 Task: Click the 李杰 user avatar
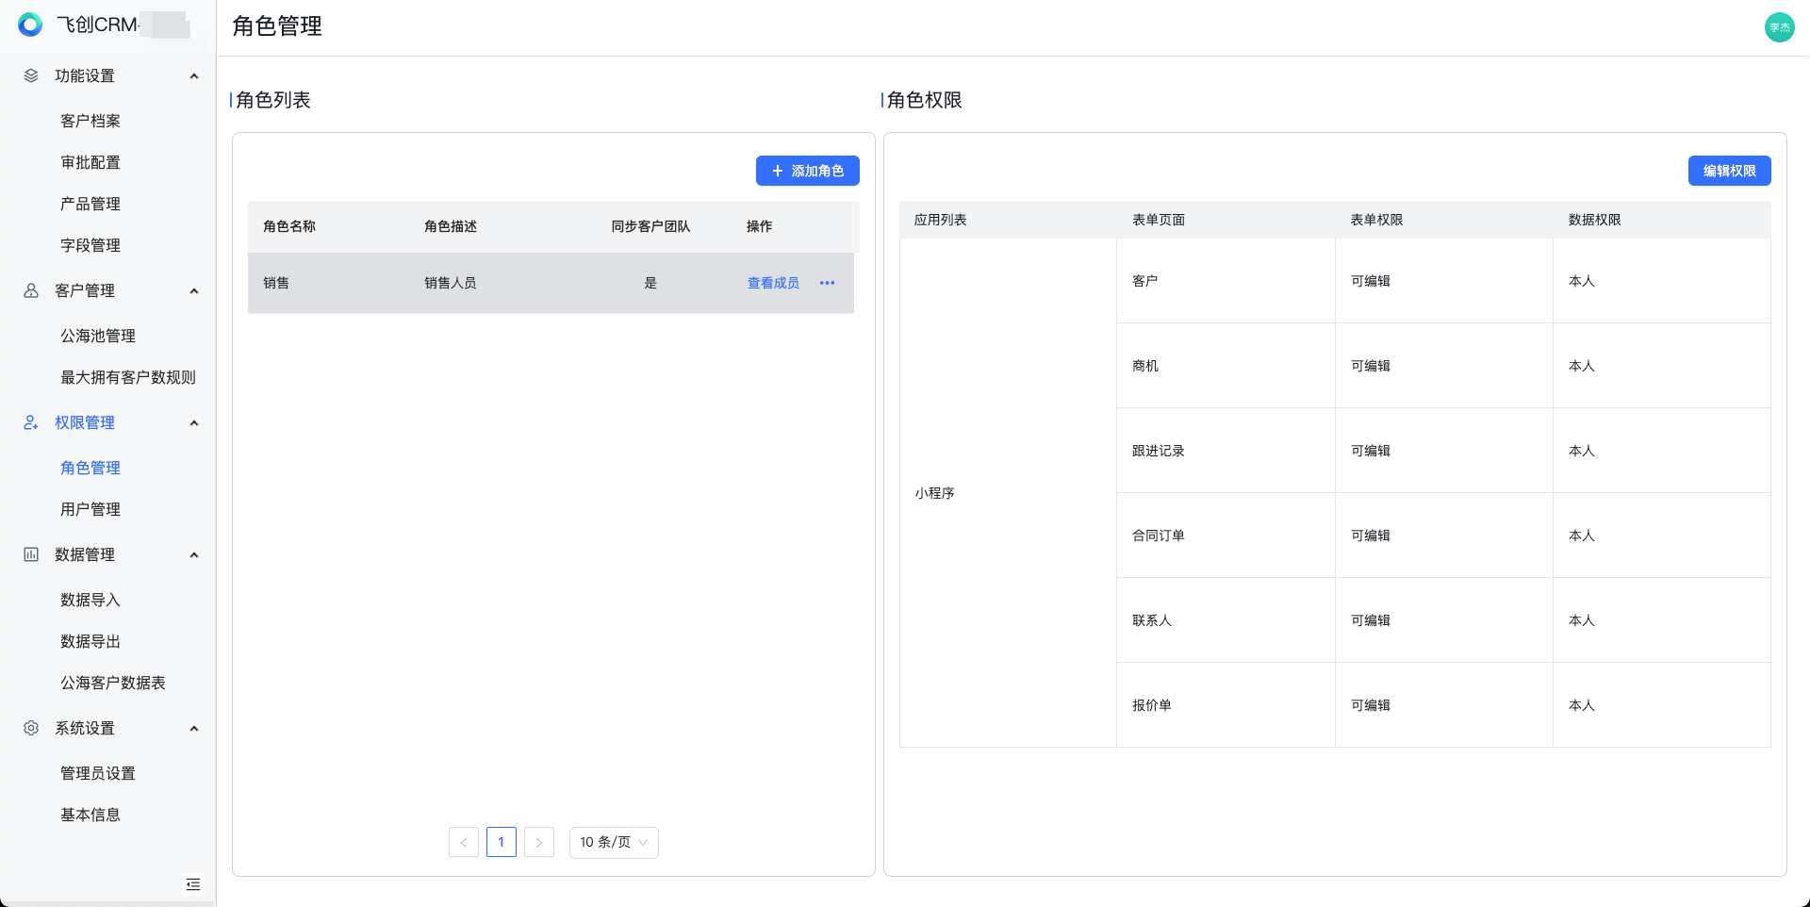pos(1779,27)
